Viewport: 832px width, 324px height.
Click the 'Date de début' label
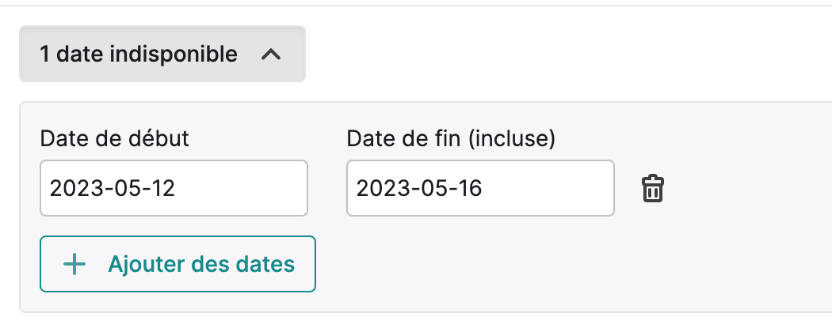coord(115,139)
